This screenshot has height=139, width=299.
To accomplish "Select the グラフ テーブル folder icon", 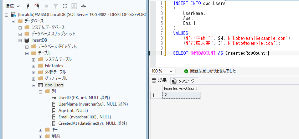I will point(40,79).
